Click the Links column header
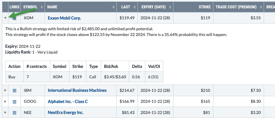The width and height of the screenshot is (275, 118). (14, 7)
